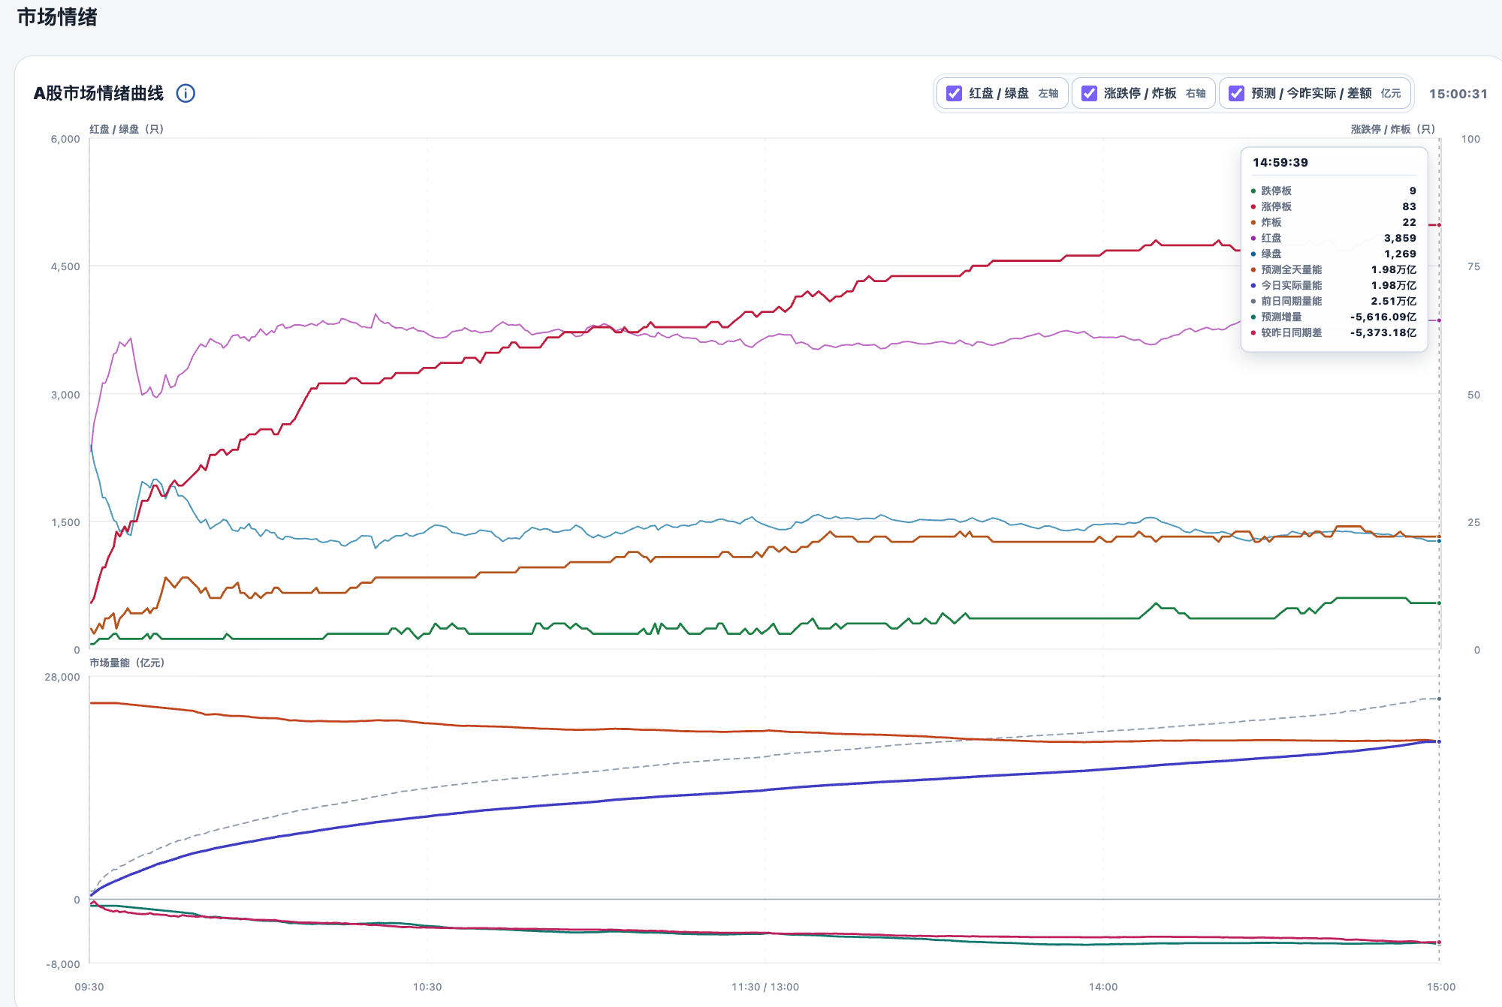Click the 市场情绪 page heading
This screenshot has height=1007, width=1502.
[x=57, y=17]
